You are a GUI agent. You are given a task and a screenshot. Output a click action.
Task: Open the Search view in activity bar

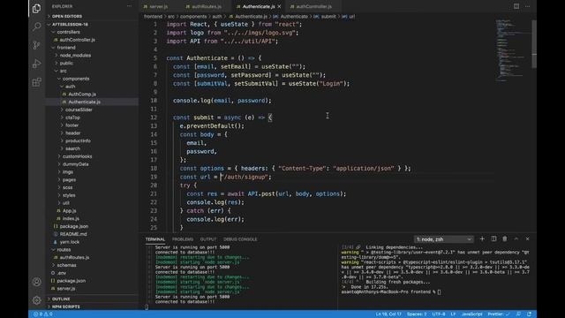pyautogui.click(x=36, y=26)
